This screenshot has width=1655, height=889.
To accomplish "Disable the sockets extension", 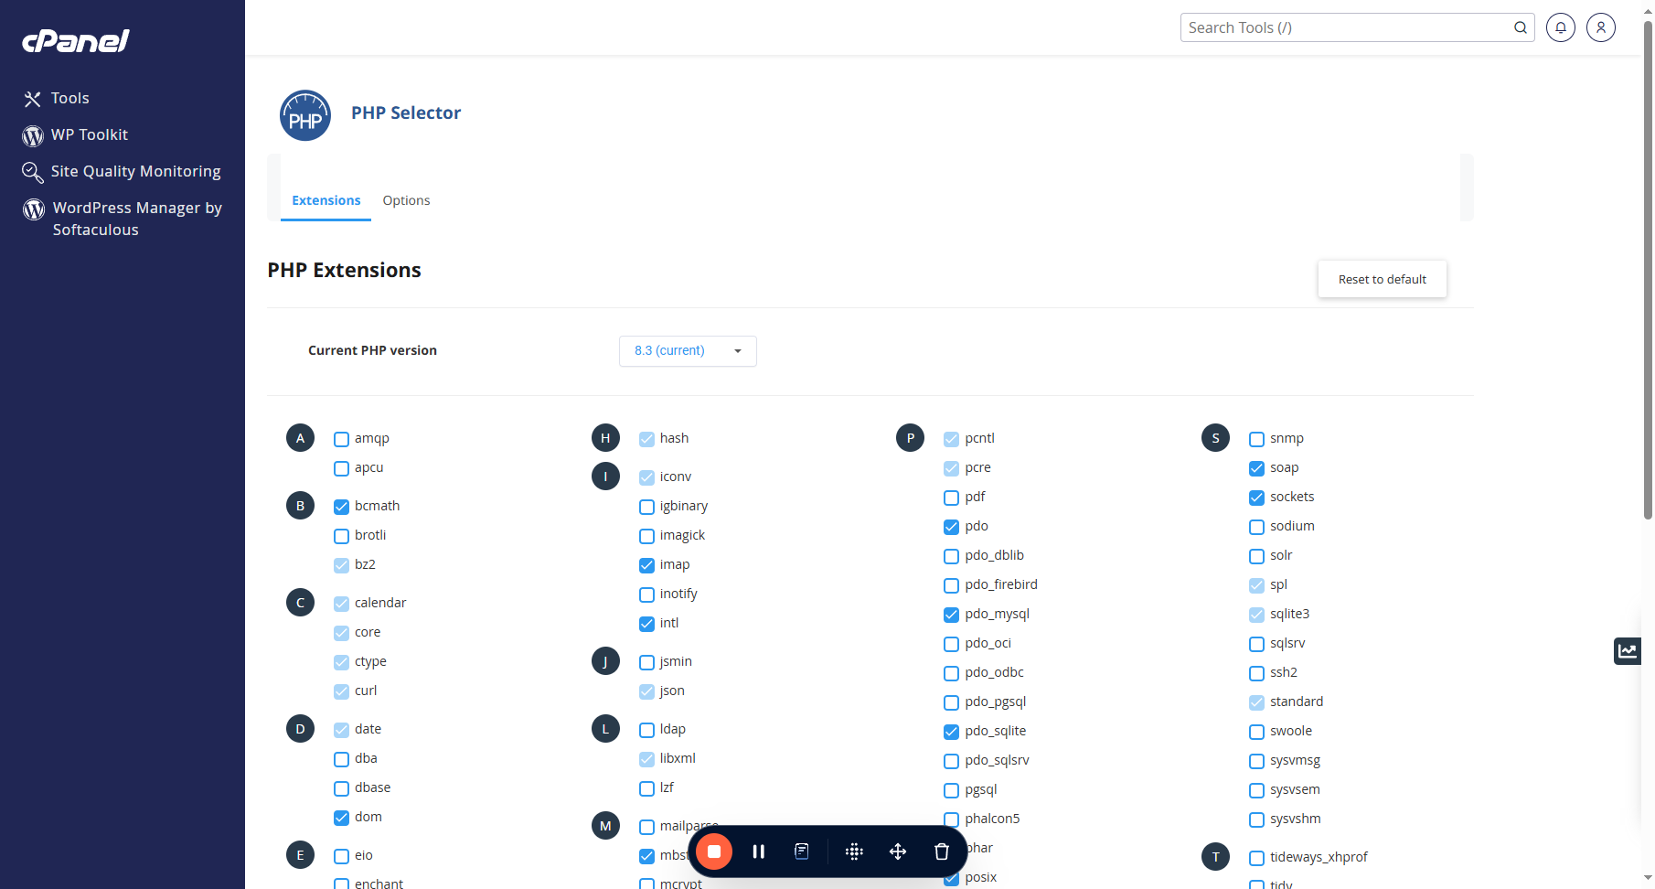I will point(1256,498).
